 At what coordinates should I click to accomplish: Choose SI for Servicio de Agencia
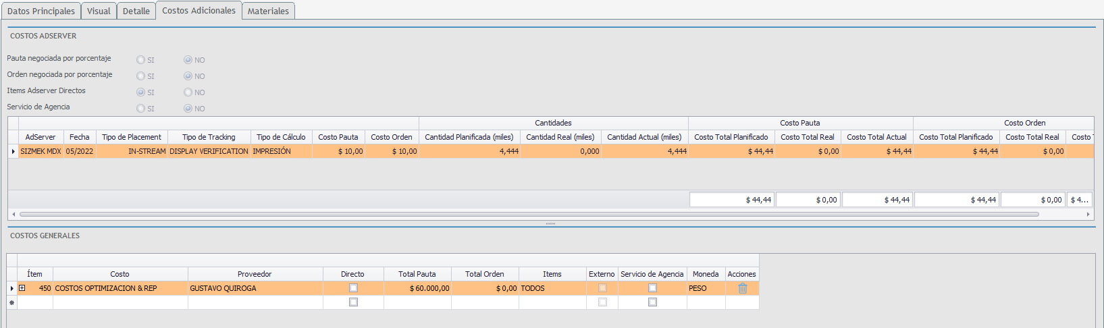140,109
